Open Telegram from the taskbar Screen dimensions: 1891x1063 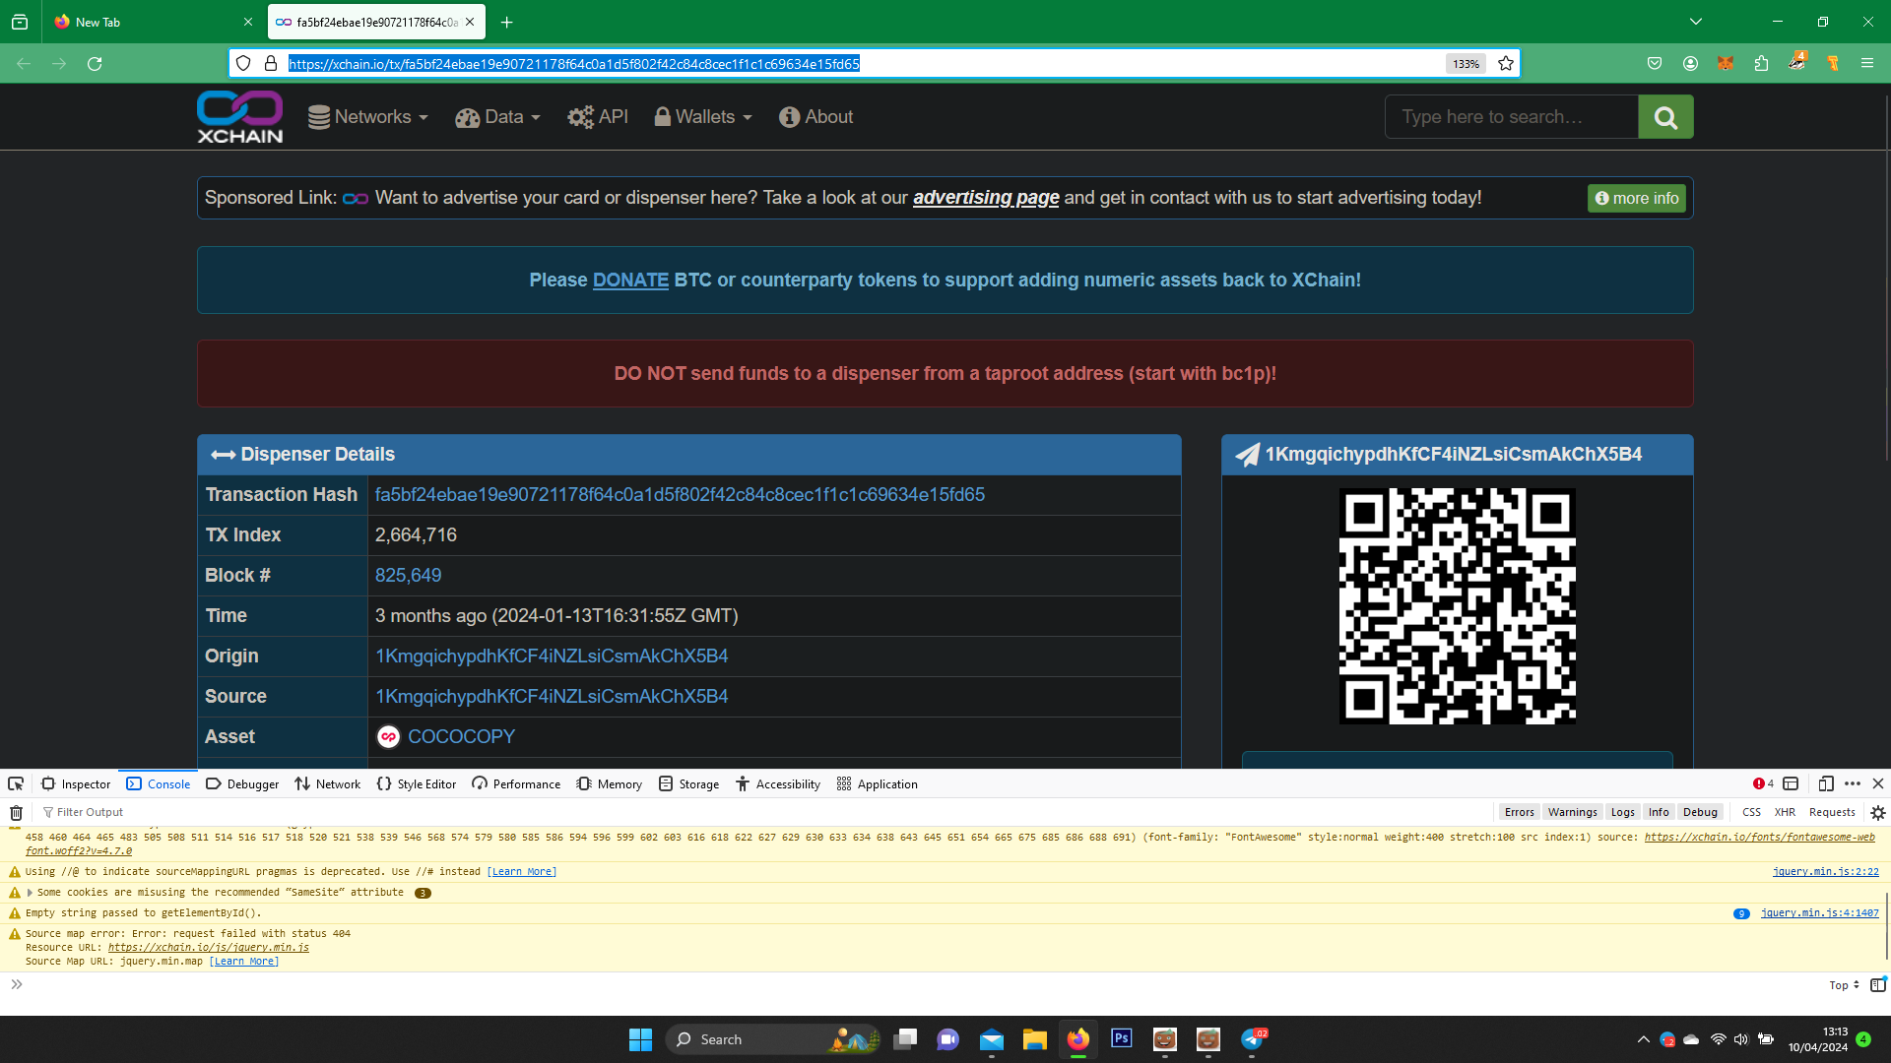point(1252,1038)
